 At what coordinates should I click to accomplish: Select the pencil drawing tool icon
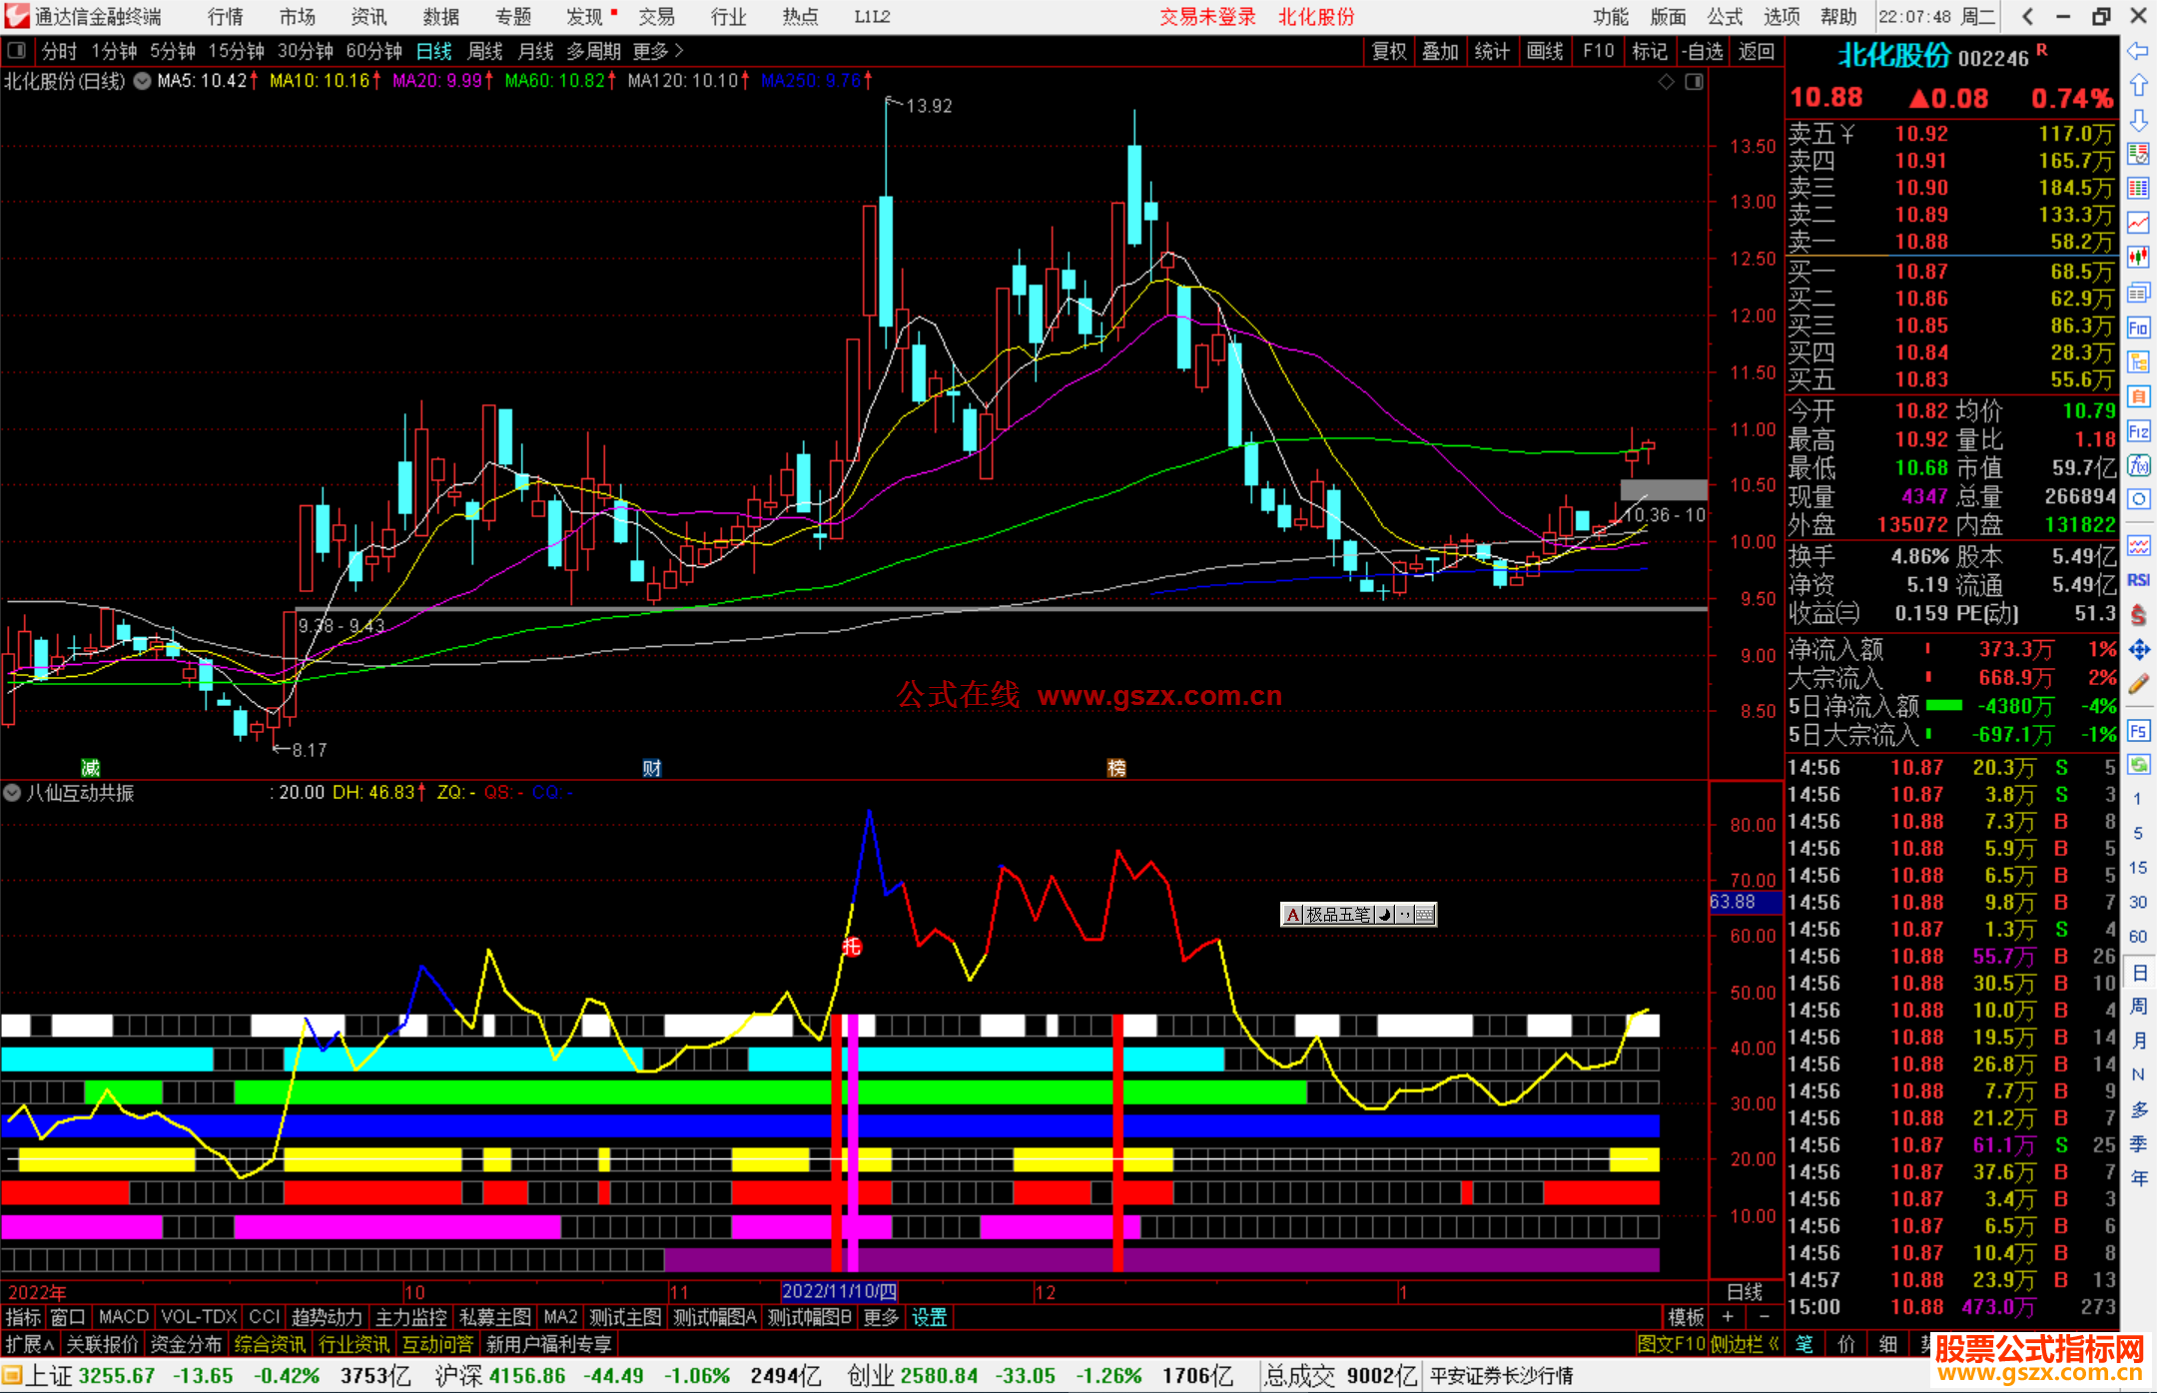point(2138,685)
